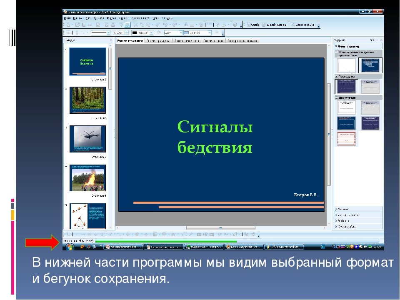Screen dimensions: 400x300
Task: Choose the Ellipse tool in drawing toolbar
Action: pyautogui.click(x=95, y=235)
